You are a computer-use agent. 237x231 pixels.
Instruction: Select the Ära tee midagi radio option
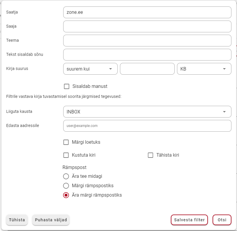(66, 176)
